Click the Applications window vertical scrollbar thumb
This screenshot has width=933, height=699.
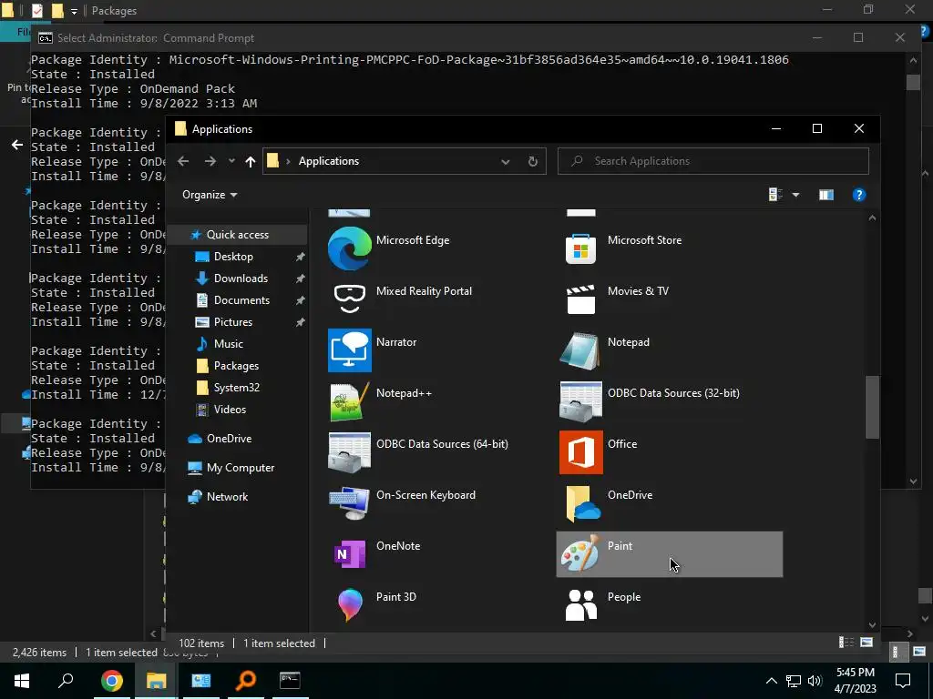click(x=872, y=407)
